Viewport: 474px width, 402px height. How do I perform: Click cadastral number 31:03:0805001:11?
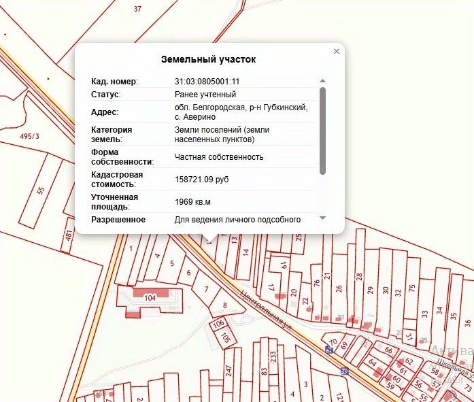pos(207,82)
